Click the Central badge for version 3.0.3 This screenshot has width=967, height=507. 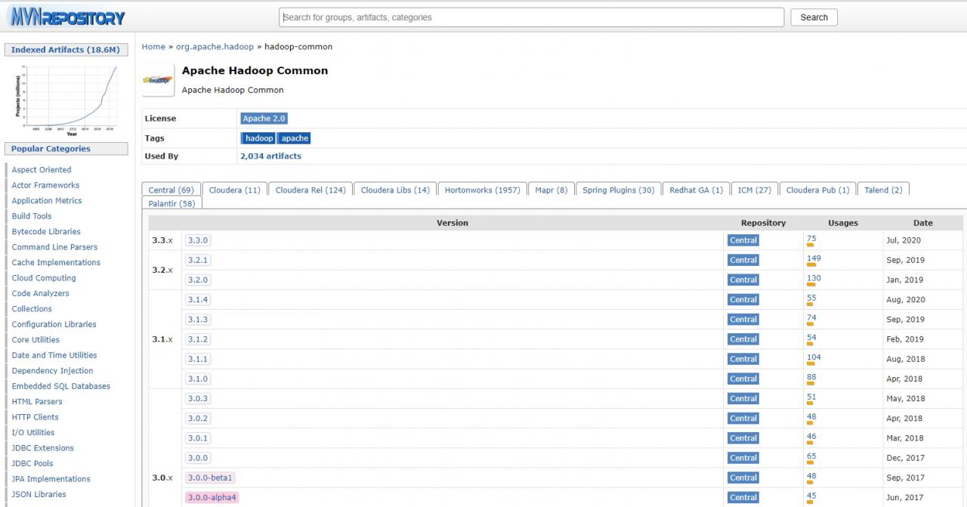click(743, 398)
